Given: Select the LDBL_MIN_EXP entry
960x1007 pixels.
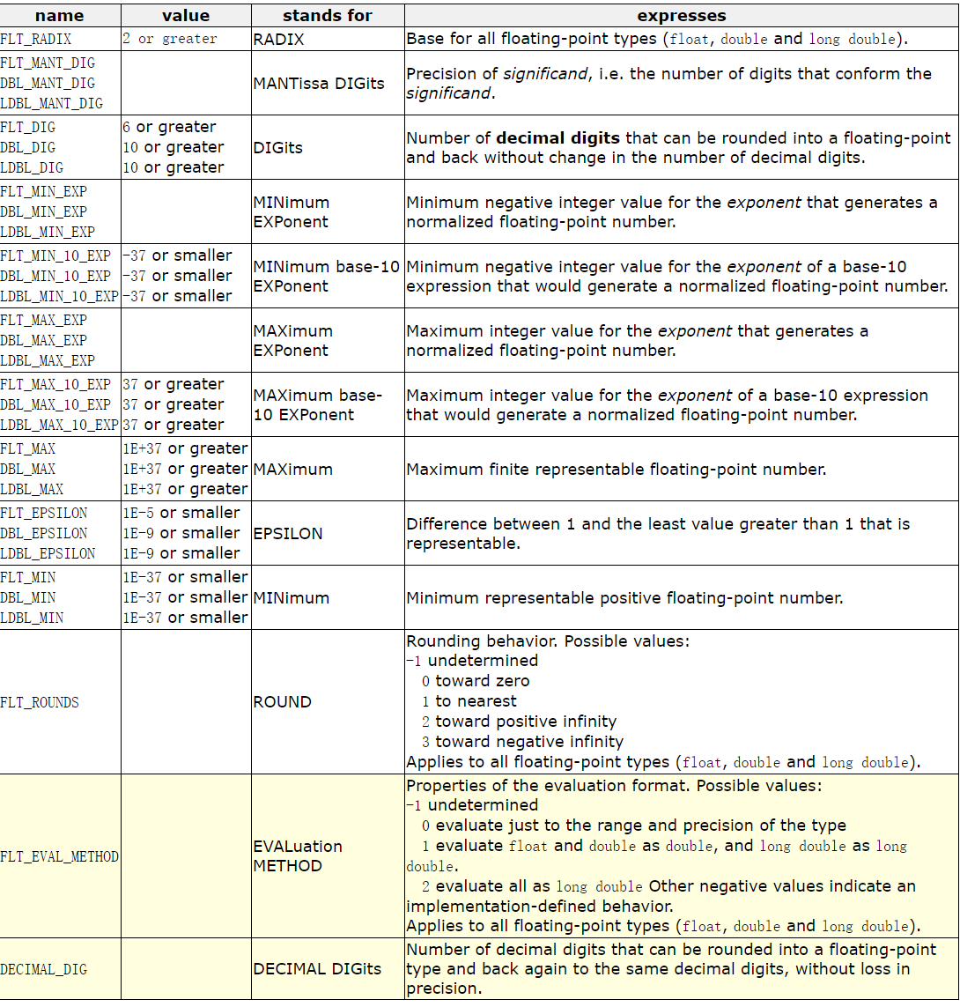Looking at the screenshot, I should click(48, 232).
